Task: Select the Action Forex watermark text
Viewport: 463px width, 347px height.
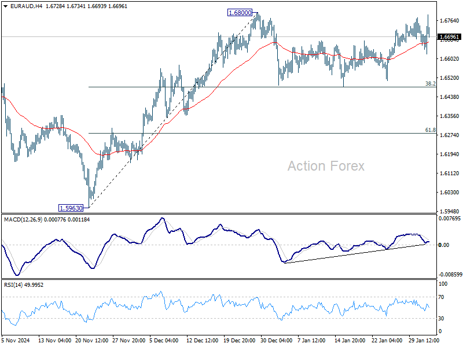Action: [x=326, y=166]
